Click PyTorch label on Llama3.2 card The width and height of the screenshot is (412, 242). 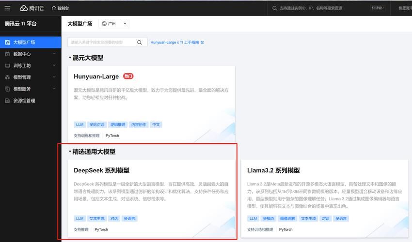point(285,229)
